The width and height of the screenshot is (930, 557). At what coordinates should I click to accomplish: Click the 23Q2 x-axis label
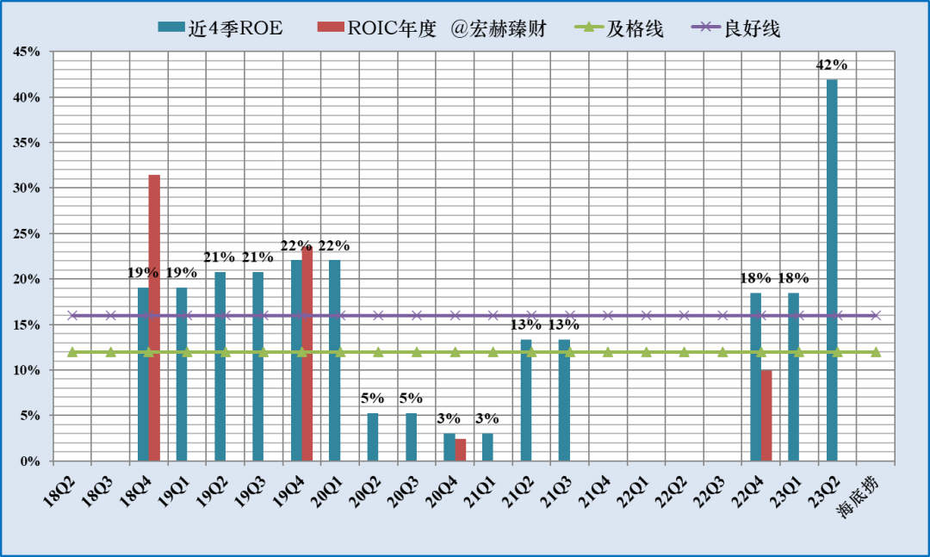pos(825,491)
